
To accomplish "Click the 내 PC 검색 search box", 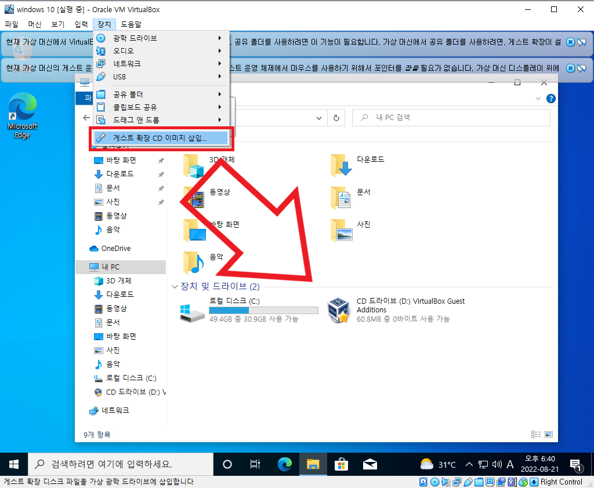I will coord(451,117).
